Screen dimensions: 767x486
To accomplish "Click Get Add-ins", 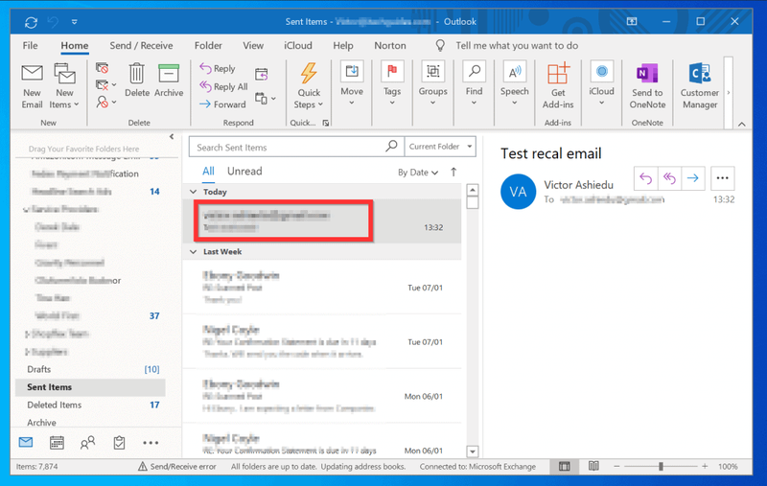I will [x=558, y=86].
